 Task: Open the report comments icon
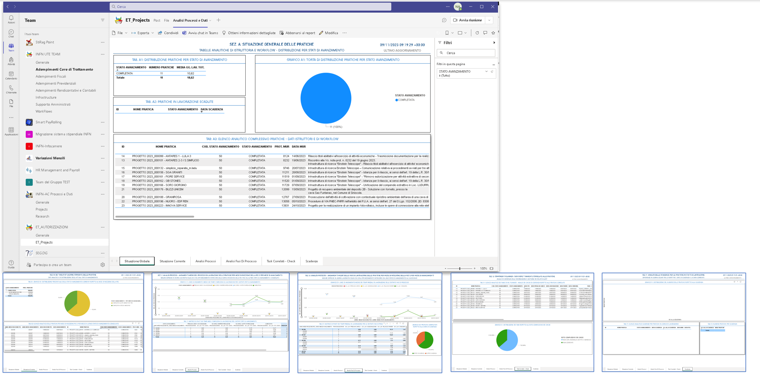[485, 33]
